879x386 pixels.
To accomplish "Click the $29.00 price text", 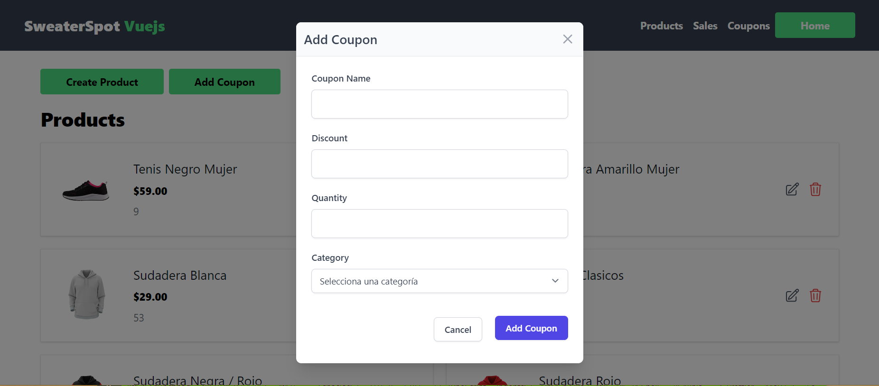I will 150,297.
